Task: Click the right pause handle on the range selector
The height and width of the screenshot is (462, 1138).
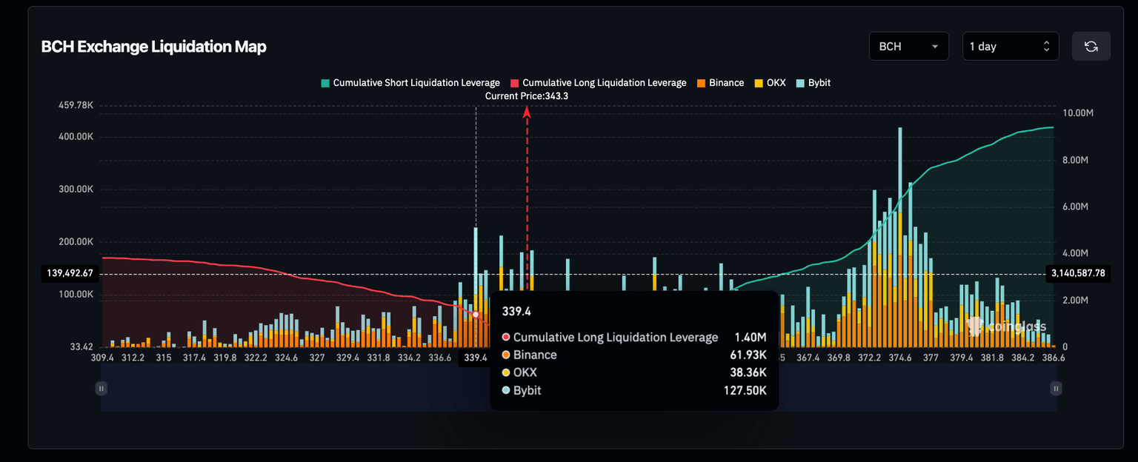Action: tap(1055, 388)
